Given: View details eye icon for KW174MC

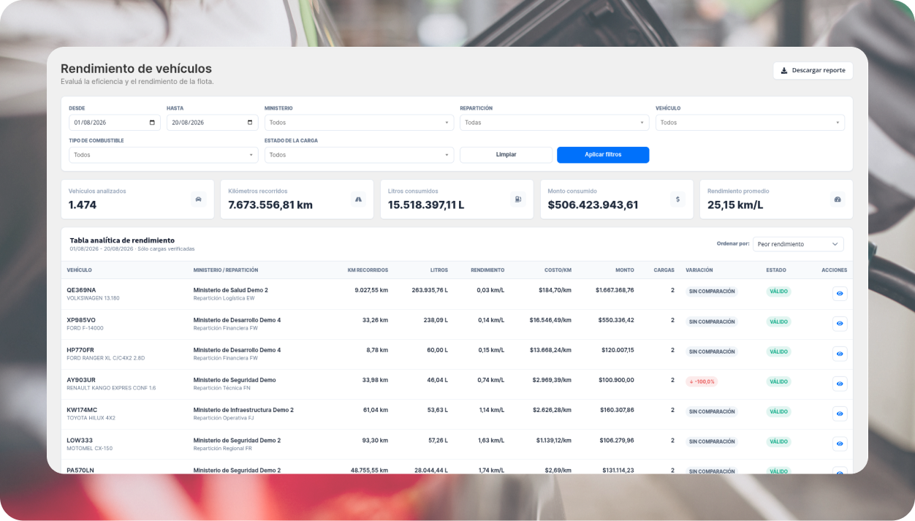Looking at the screenshot, I should point(840,414).
